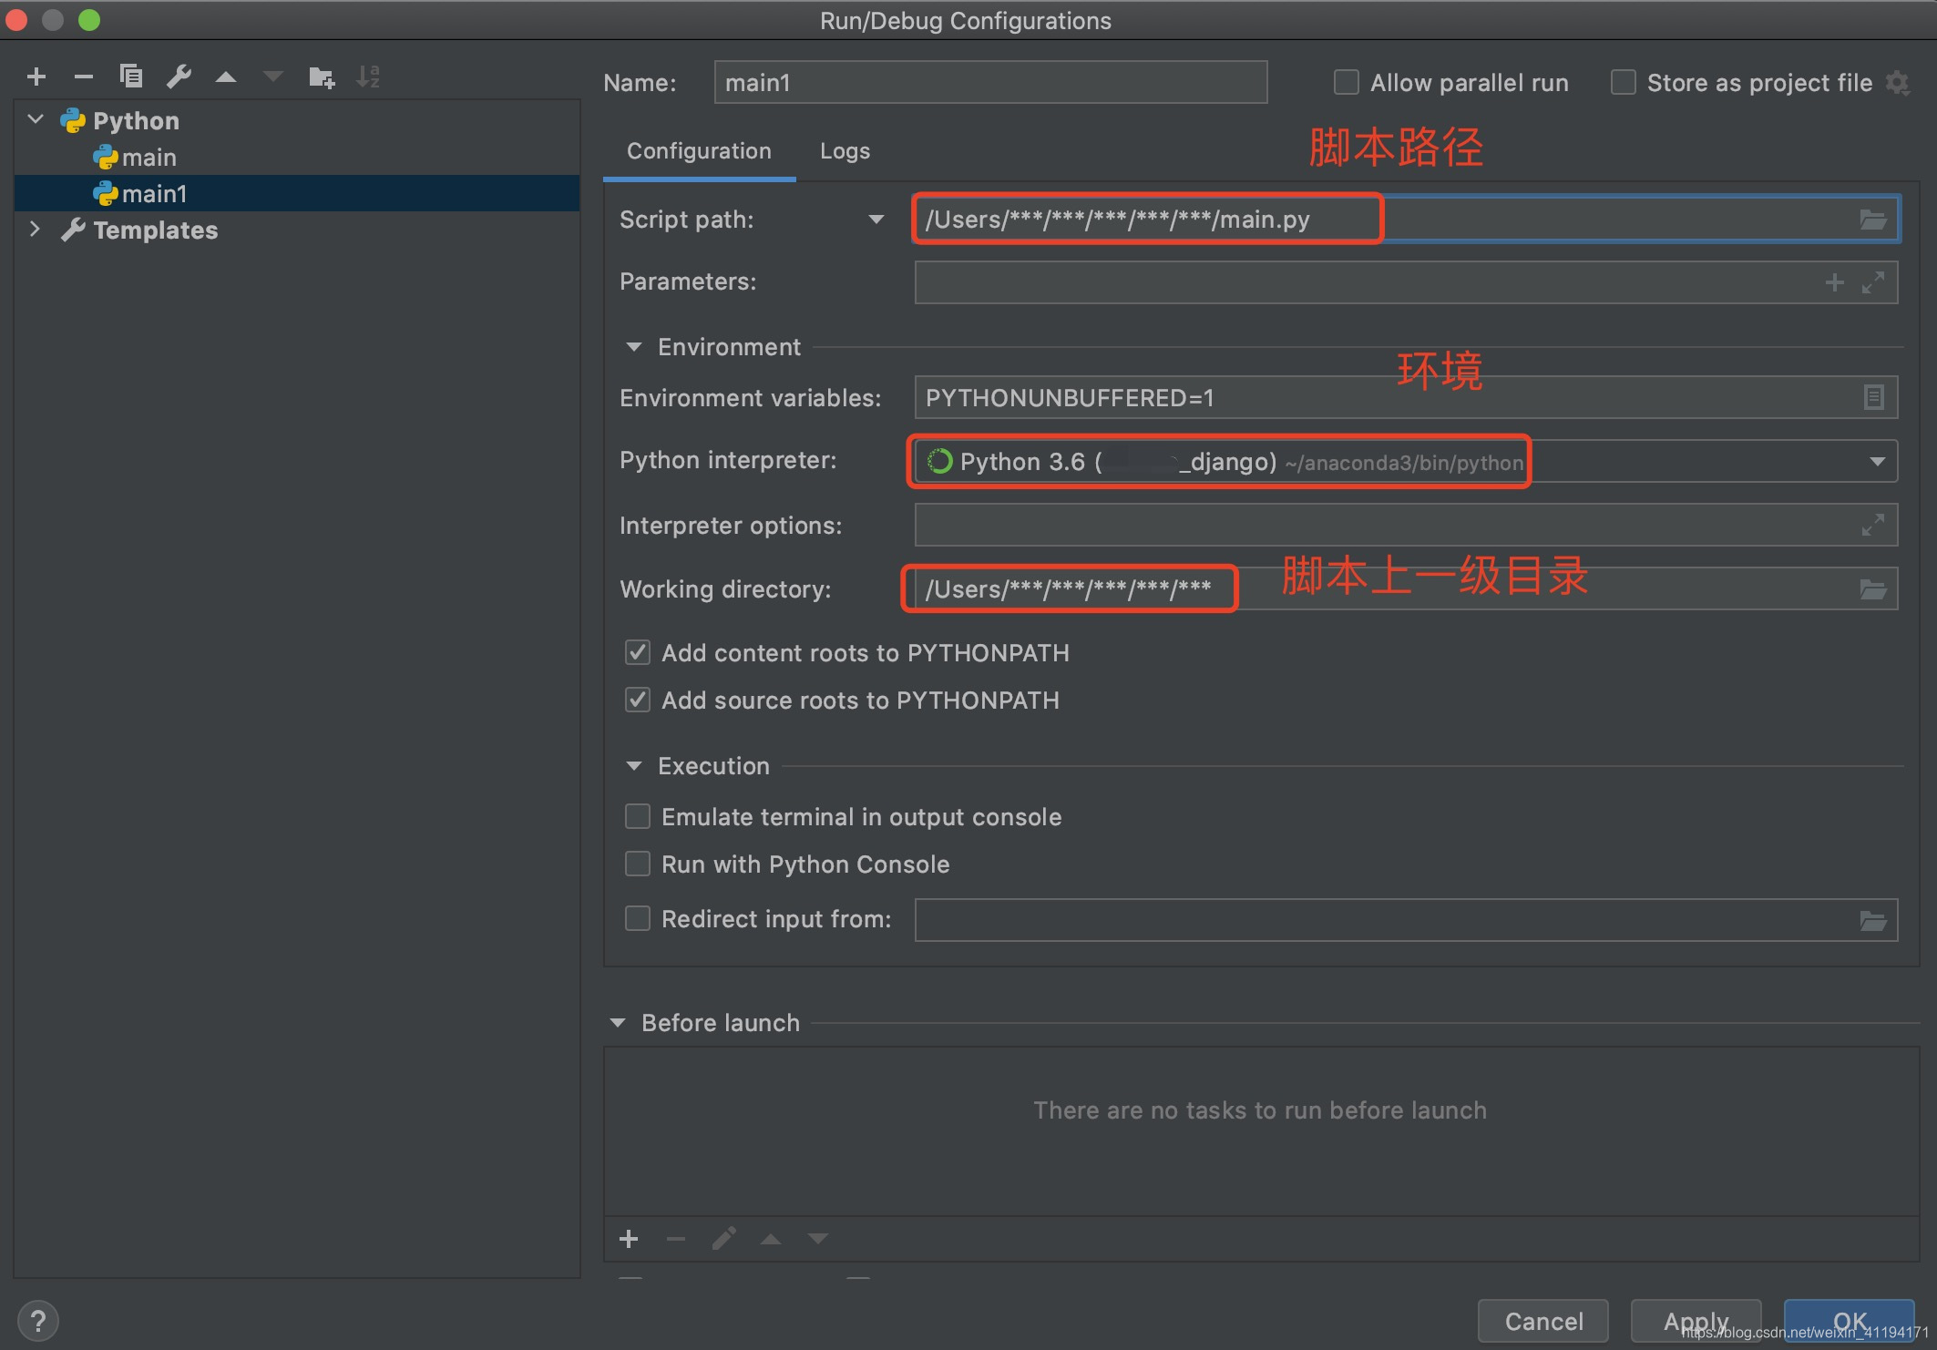Uncheck Add source roots to PYTHONPATH
1937x1350 pixels.
637,700
